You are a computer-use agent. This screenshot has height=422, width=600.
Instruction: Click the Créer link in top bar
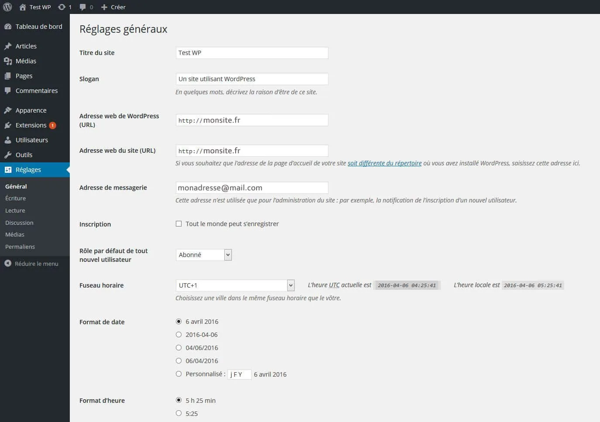[118, 7]
